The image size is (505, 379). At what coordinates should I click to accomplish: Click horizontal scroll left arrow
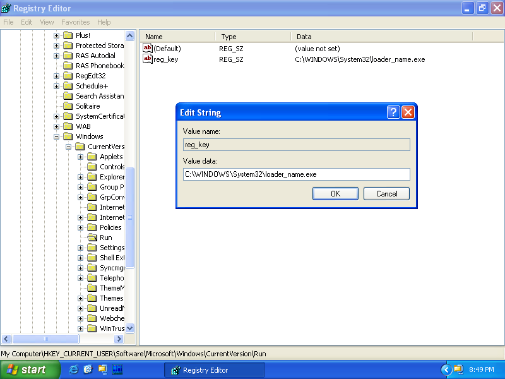(x=6, y=339)
